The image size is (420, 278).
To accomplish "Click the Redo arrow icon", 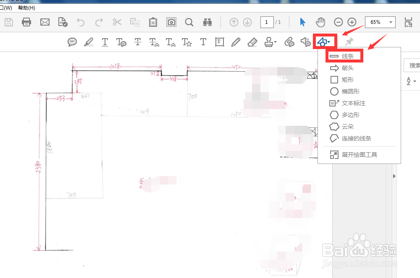I will (99, 22).
